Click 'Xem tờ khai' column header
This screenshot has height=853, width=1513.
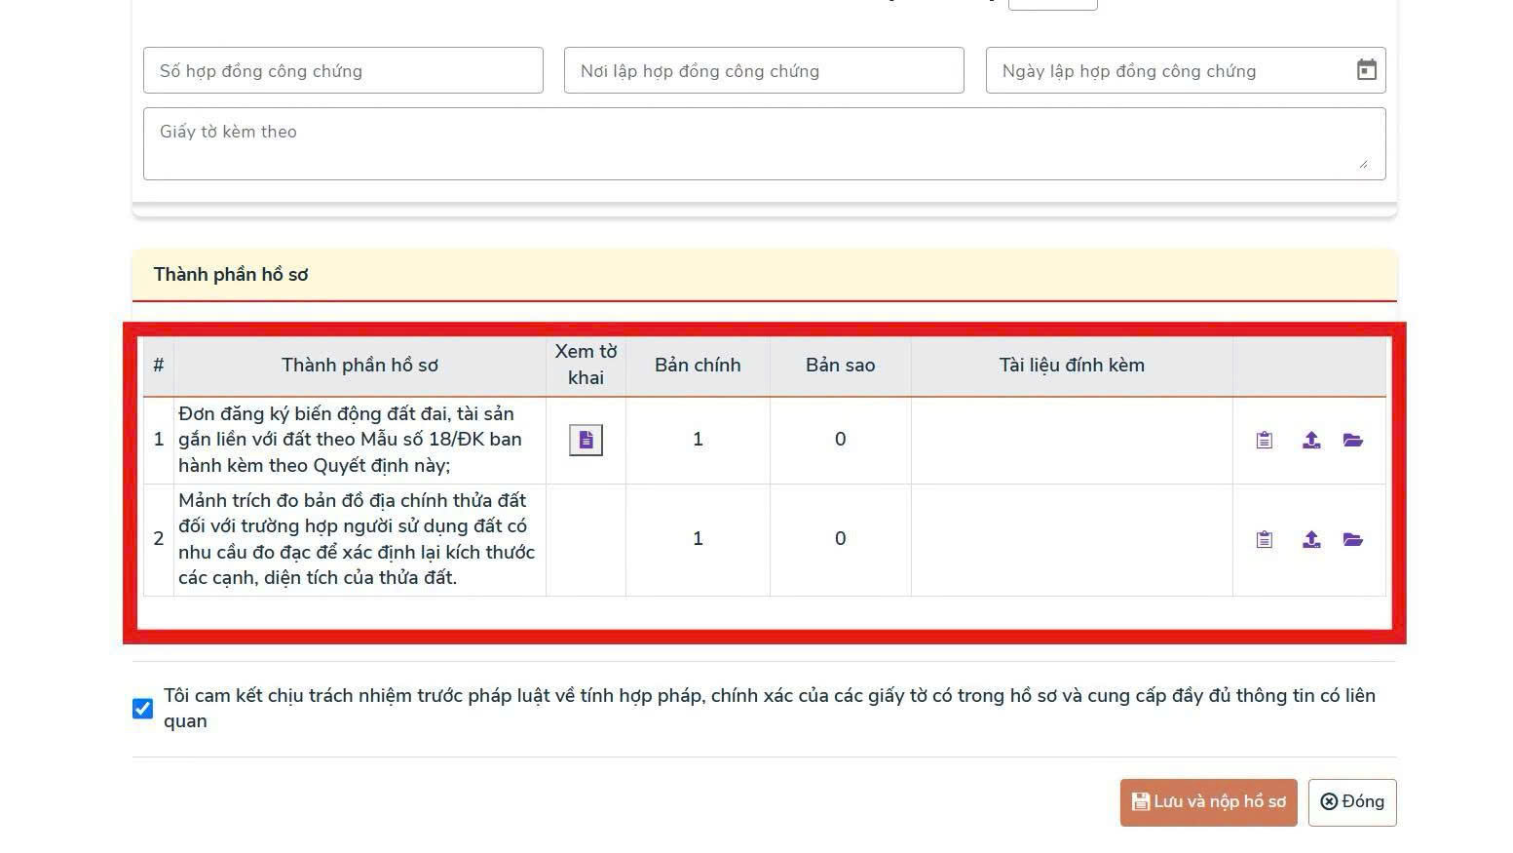tap(586, 365)
